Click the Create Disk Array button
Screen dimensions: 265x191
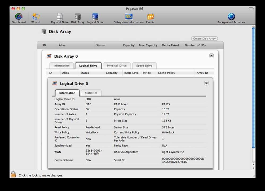pos(205,39)
